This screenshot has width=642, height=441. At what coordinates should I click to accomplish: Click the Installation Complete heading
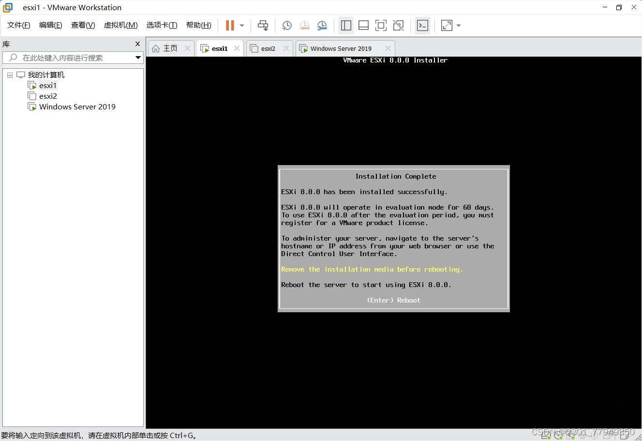pos(396,176)
